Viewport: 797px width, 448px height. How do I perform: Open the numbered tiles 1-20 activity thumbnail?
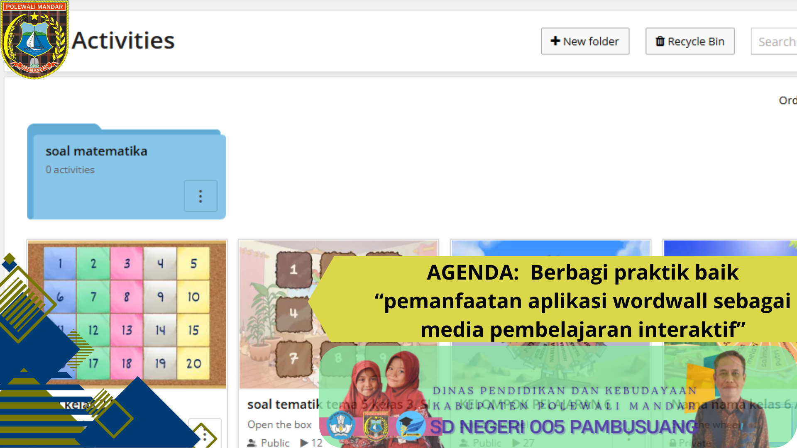coord(127,314)
